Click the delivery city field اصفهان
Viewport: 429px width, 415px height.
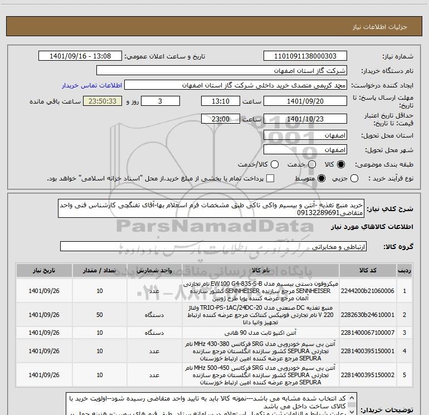click(305, 150)
